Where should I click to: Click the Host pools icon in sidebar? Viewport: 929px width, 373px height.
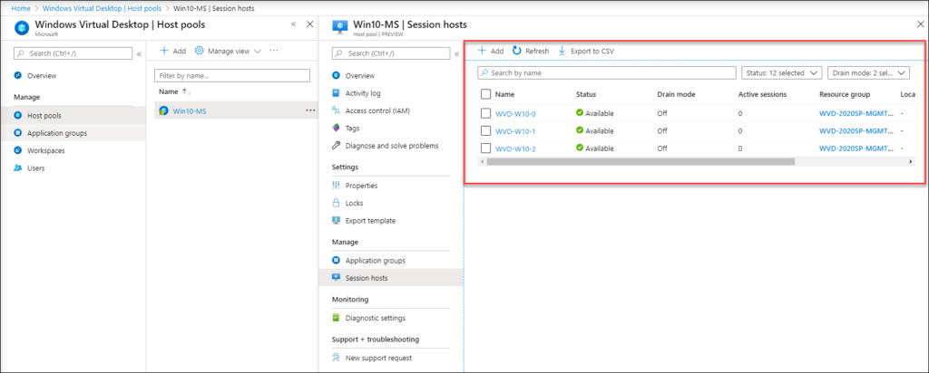tap(18, 115)
